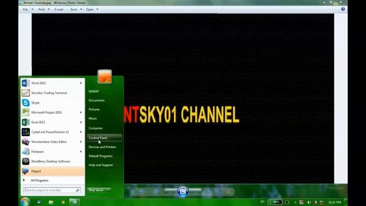The image size is (366, 206).
Task: Click the Windows Start orb
Action: pyautogui.click(x=25, y=202)
